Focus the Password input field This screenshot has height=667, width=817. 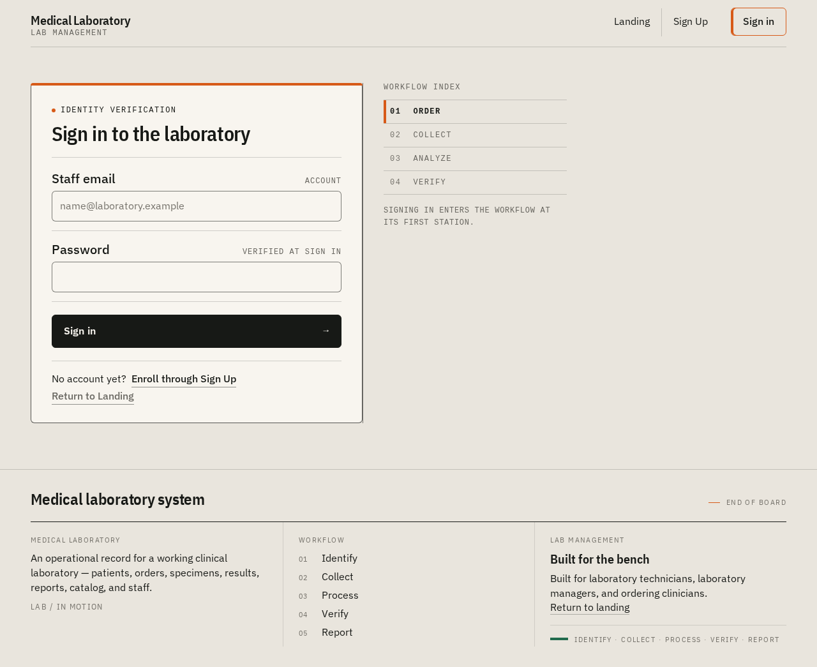tap(197, 277)
